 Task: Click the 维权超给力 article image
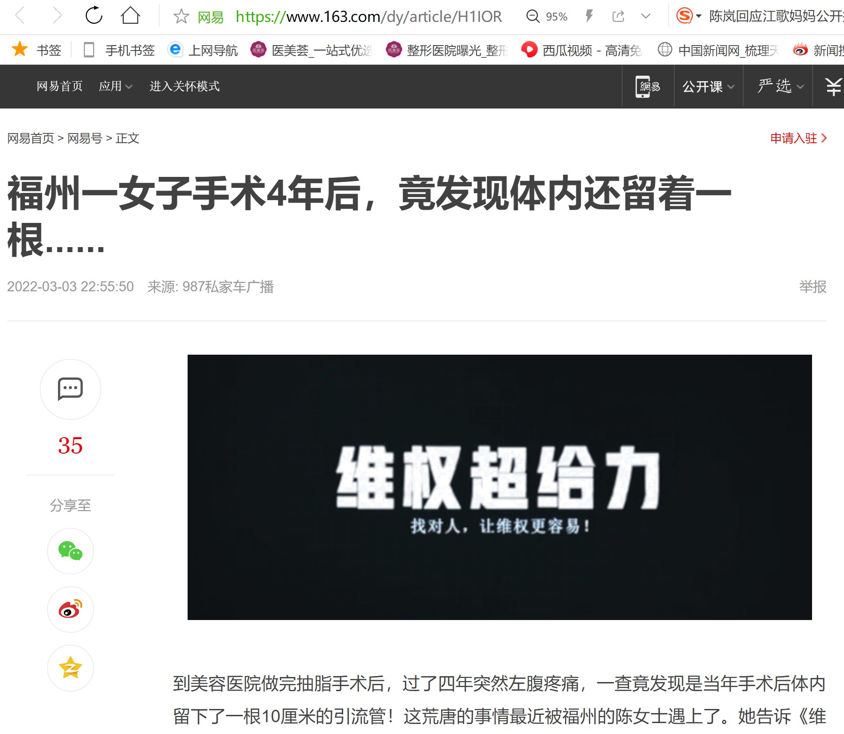(500, 487)
